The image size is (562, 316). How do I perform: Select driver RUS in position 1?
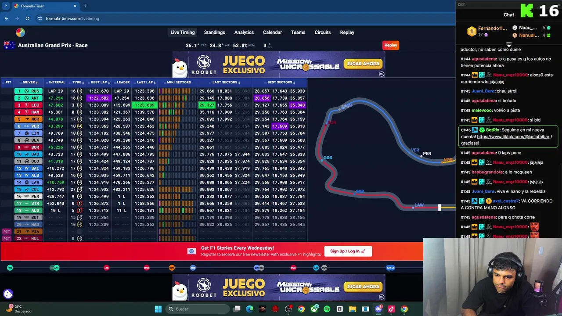click(28, 91)
